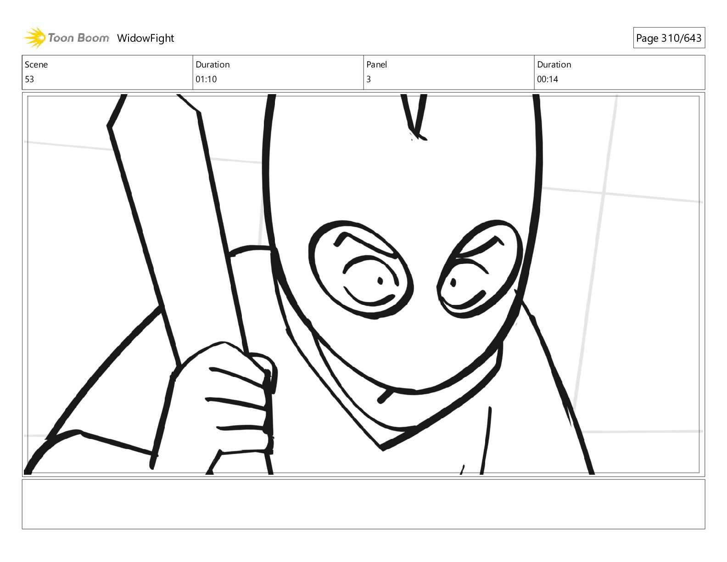Click the Page 310/643 indicator
This screenshot has height=562, width=727.
(x=669, y=38)
